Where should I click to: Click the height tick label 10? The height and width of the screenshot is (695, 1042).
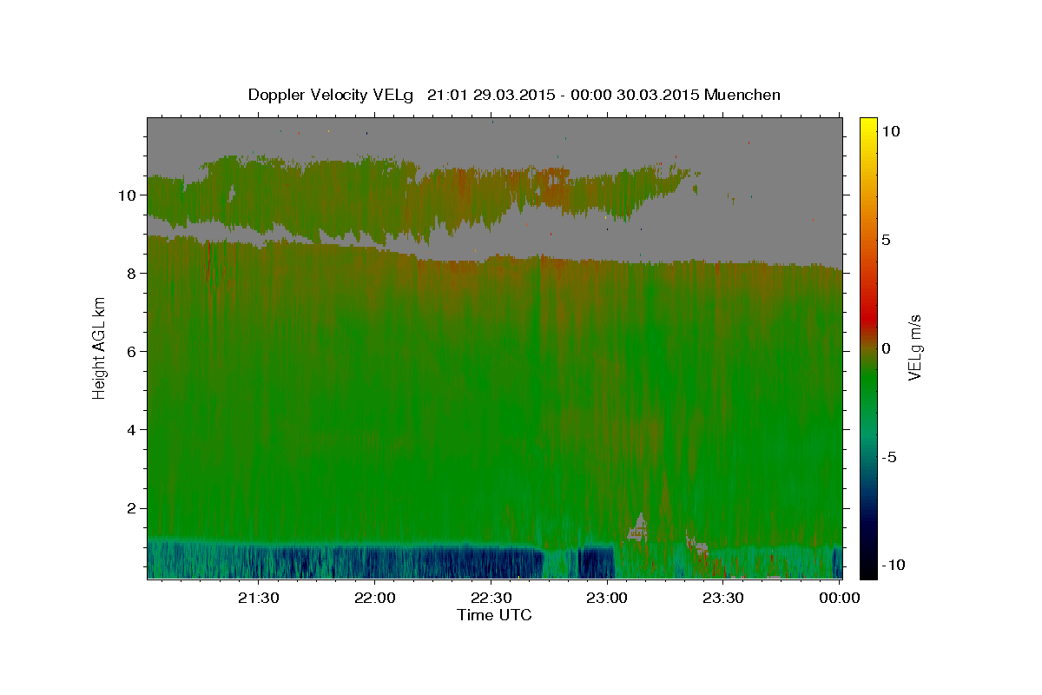point(128,195)
